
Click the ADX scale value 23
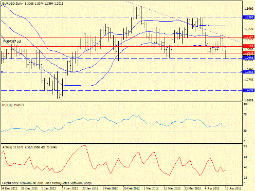245,178
